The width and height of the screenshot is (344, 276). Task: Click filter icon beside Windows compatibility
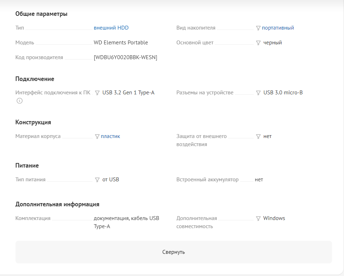click(x=258, y=219)
